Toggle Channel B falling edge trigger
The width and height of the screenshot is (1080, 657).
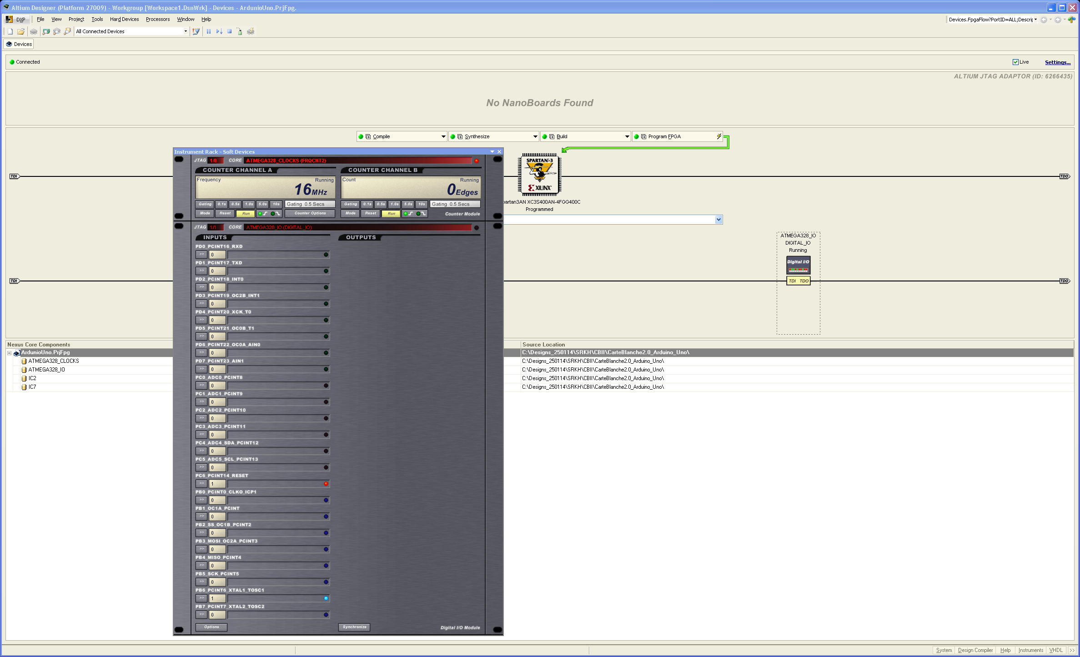(x=421, y=214)
